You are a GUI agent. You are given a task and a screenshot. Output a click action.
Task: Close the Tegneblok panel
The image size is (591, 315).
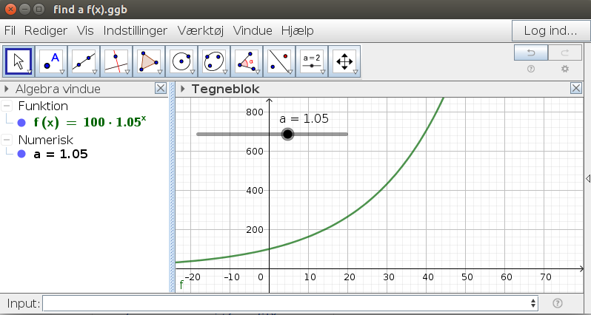point(576,89)
